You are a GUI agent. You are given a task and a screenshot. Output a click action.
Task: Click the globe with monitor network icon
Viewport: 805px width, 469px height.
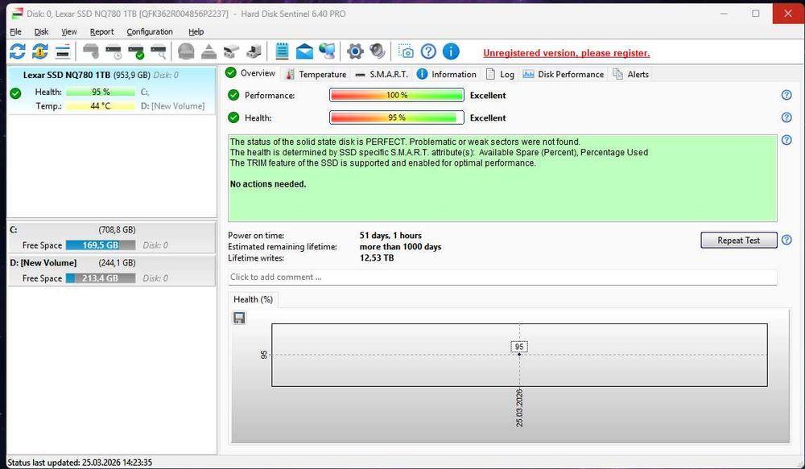[x=327, y=51]
